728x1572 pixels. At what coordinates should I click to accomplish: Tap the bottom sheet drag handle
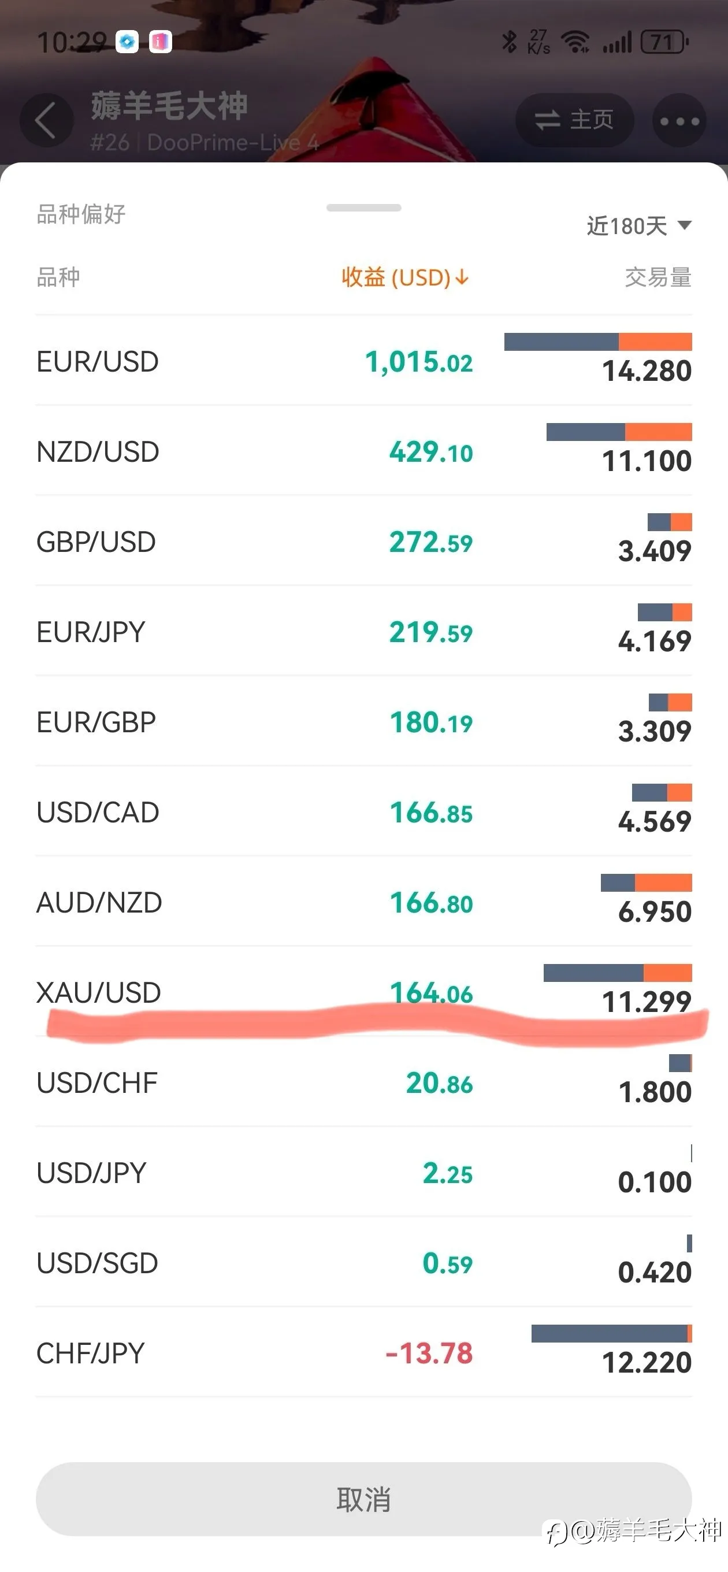(x=363, y=207)
